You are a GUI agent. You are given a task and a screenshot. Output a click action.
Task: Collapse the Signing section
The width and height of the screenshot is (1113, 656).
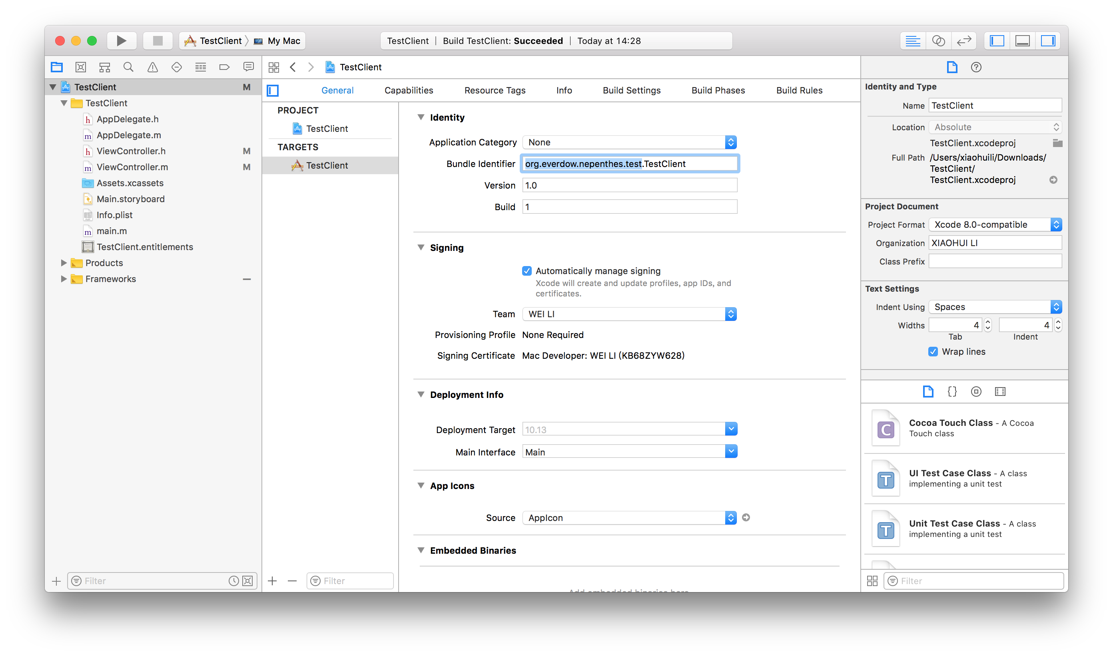point(421,248)
